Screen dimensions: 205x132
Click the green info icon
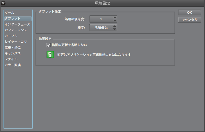tap(50, 55)
